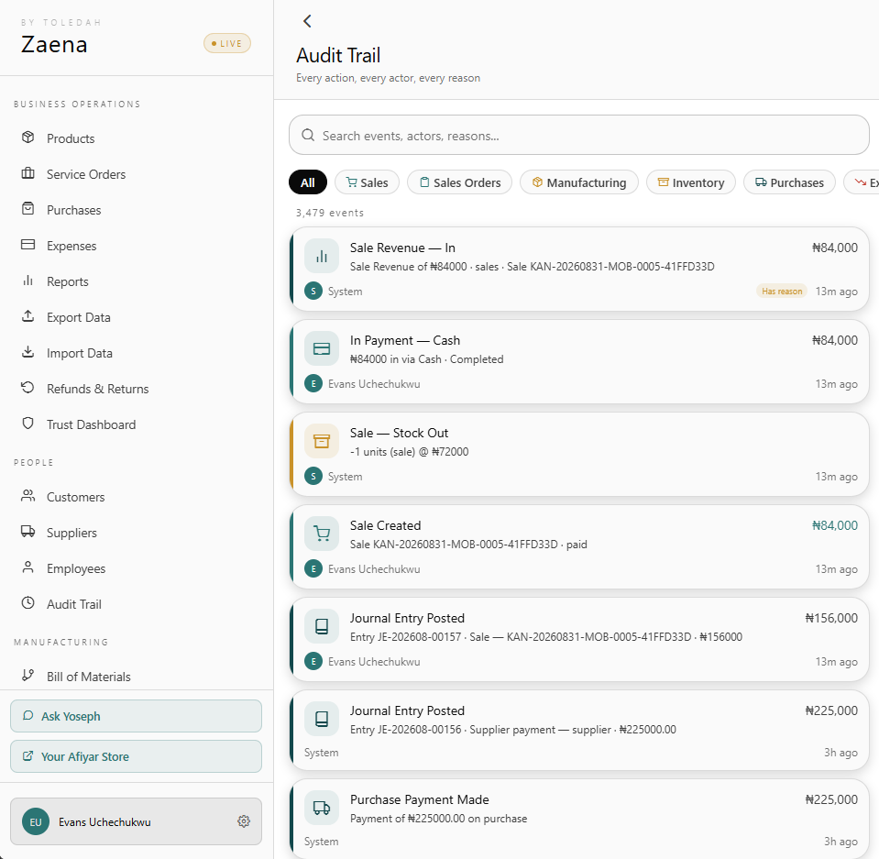Click the Expenses card icon
Screen dimensions: 879x859
click(x=28, y=245)
